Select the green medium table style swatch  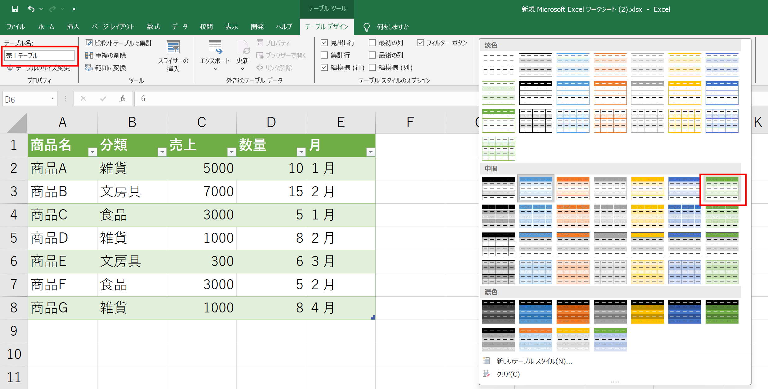[x=722, y=188]
